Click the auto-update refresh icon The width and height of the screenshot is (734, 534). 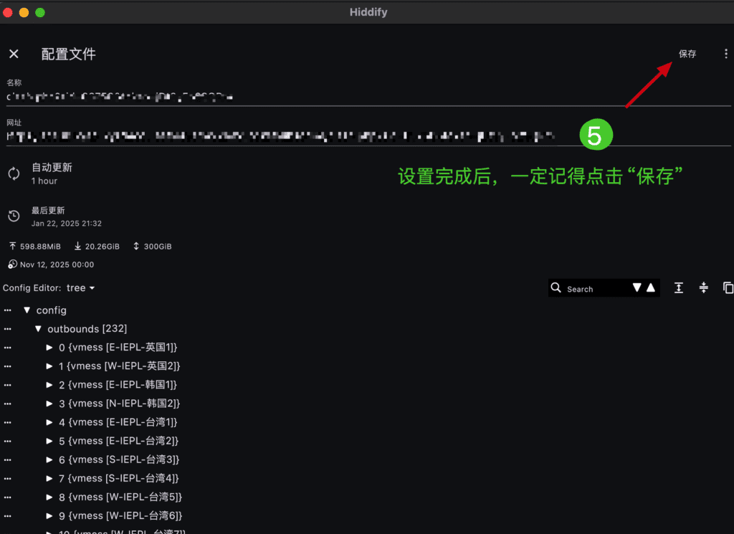coord(14,173)
